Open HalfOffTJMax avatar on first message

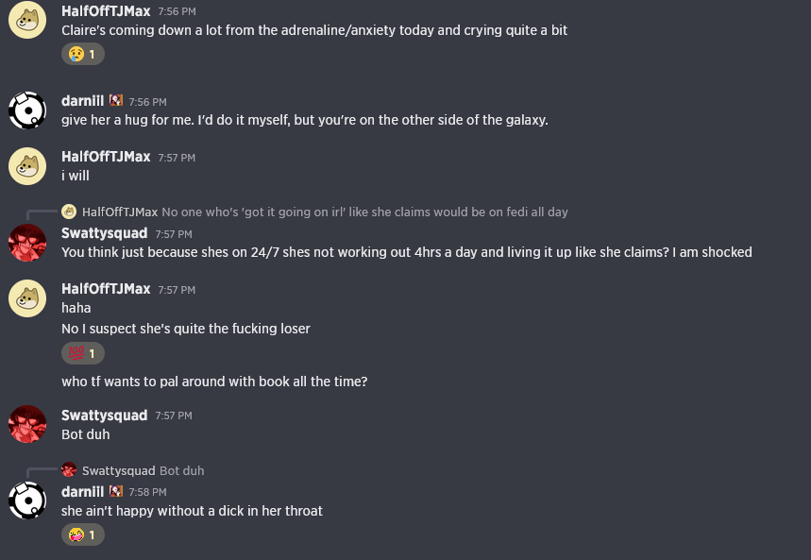pos(27,20)
